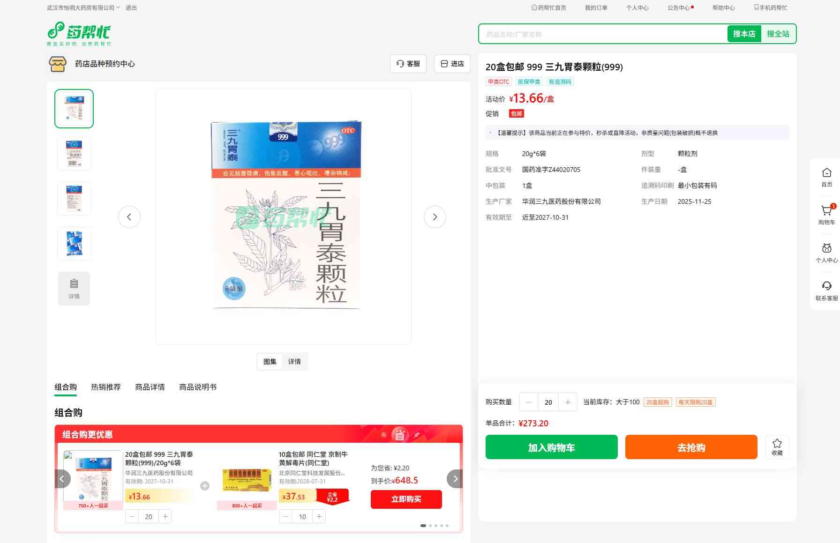Click the orange 去抢购 button

coord(691,447)
